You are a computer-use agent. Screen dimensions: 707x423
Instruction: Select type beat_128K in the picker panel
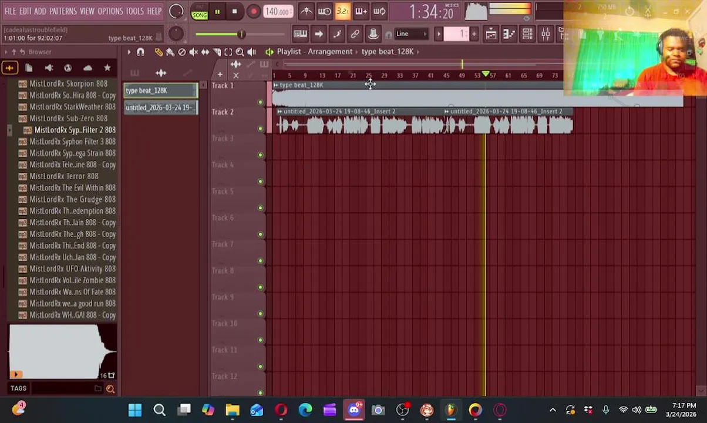pyautogui.click(x=161, y=90)
